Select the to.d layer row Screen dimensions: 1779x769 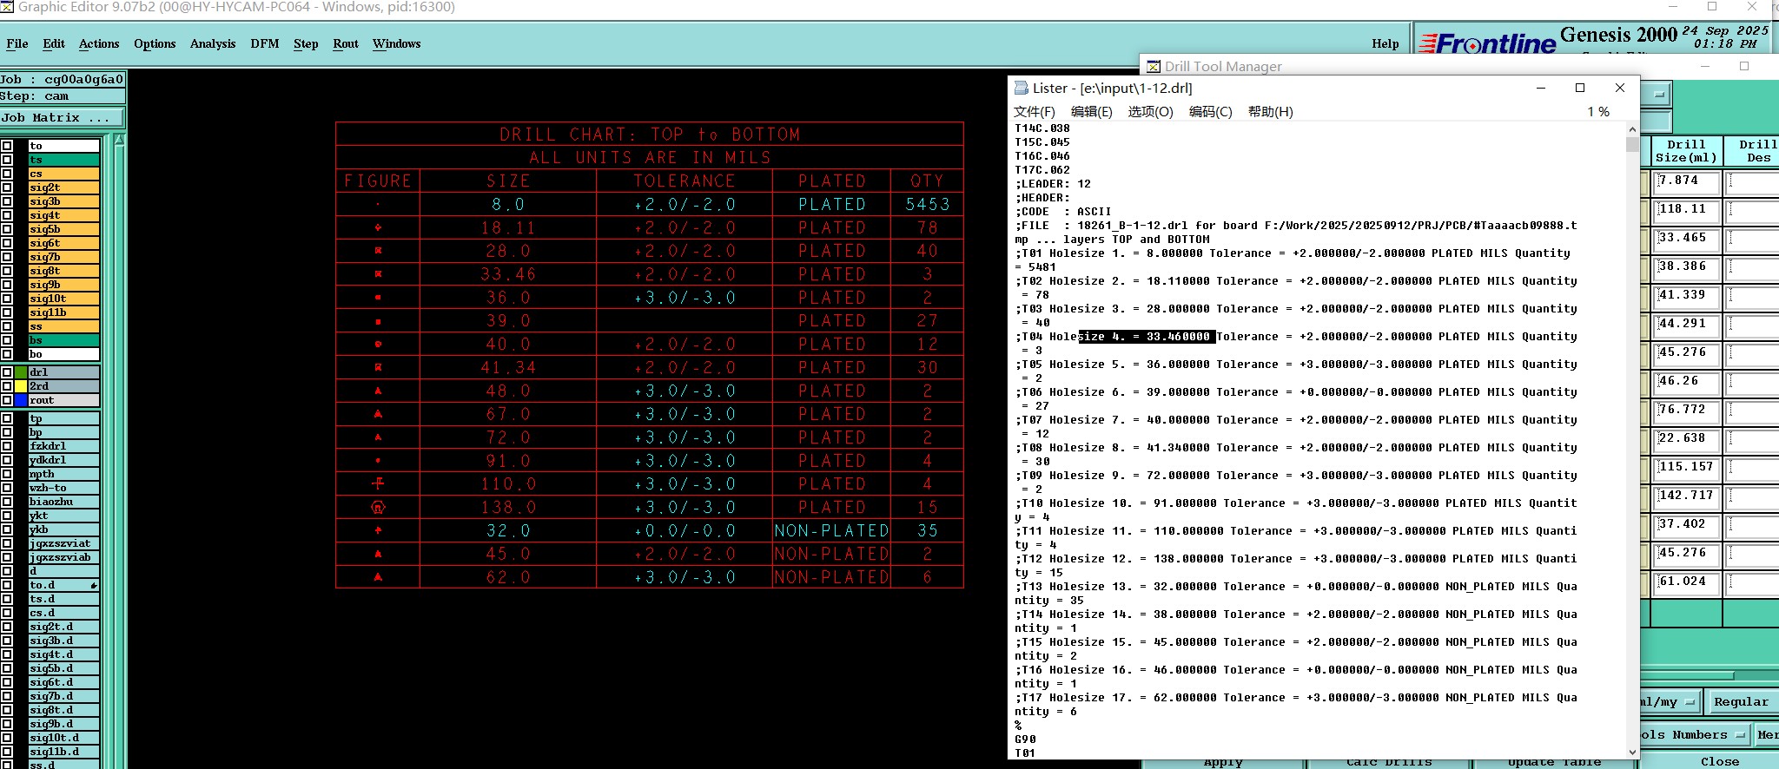coord(63,585)
